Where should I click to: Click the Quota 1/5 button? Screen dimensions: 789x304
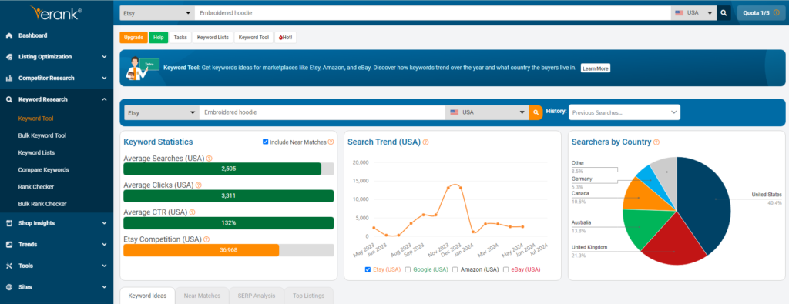(761, 13)
